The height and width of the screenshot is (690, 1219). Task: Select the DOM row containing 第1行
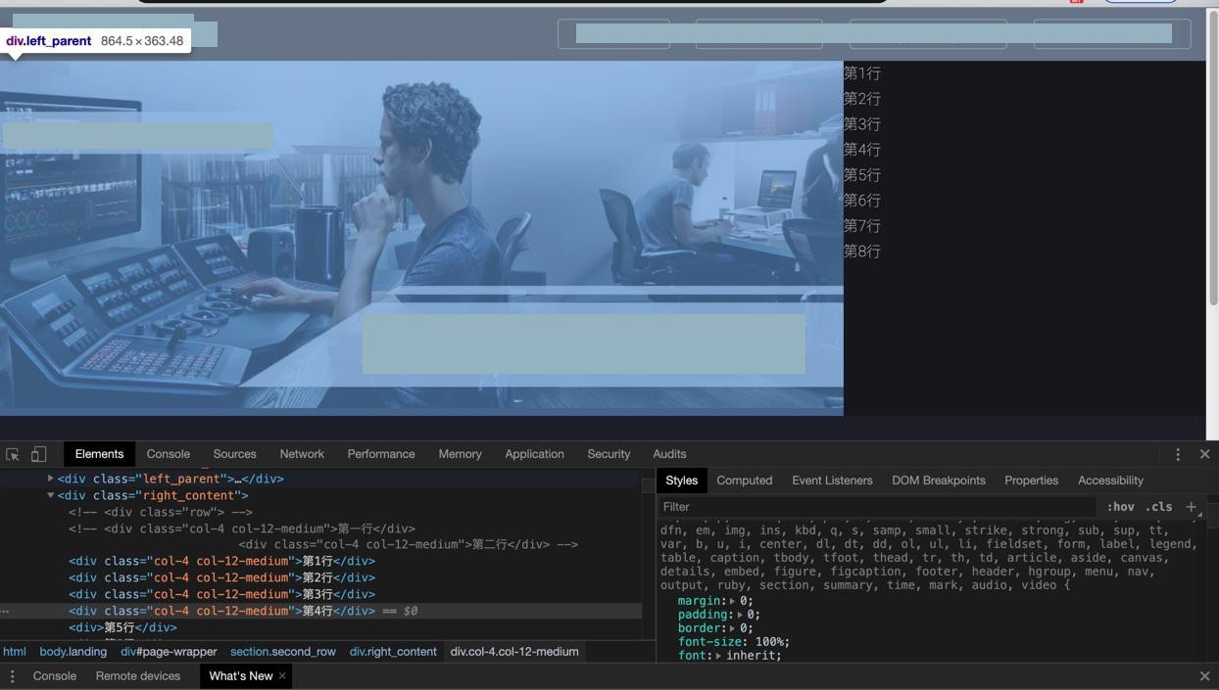[320, 561]
